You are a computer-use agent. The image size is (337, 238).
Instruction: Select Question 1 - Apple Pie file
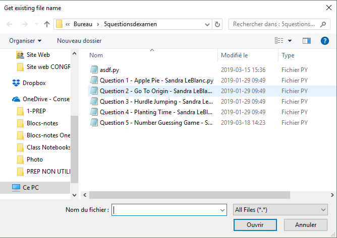(x=157, y=81)
